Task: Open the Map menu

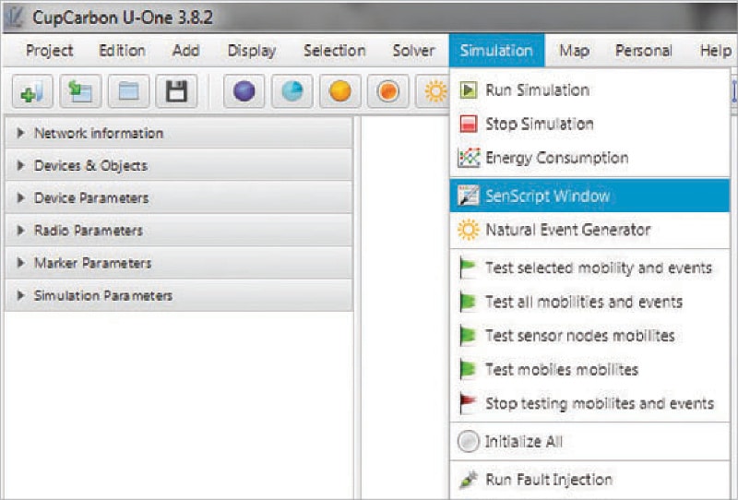Action: (x=574, y=51)
